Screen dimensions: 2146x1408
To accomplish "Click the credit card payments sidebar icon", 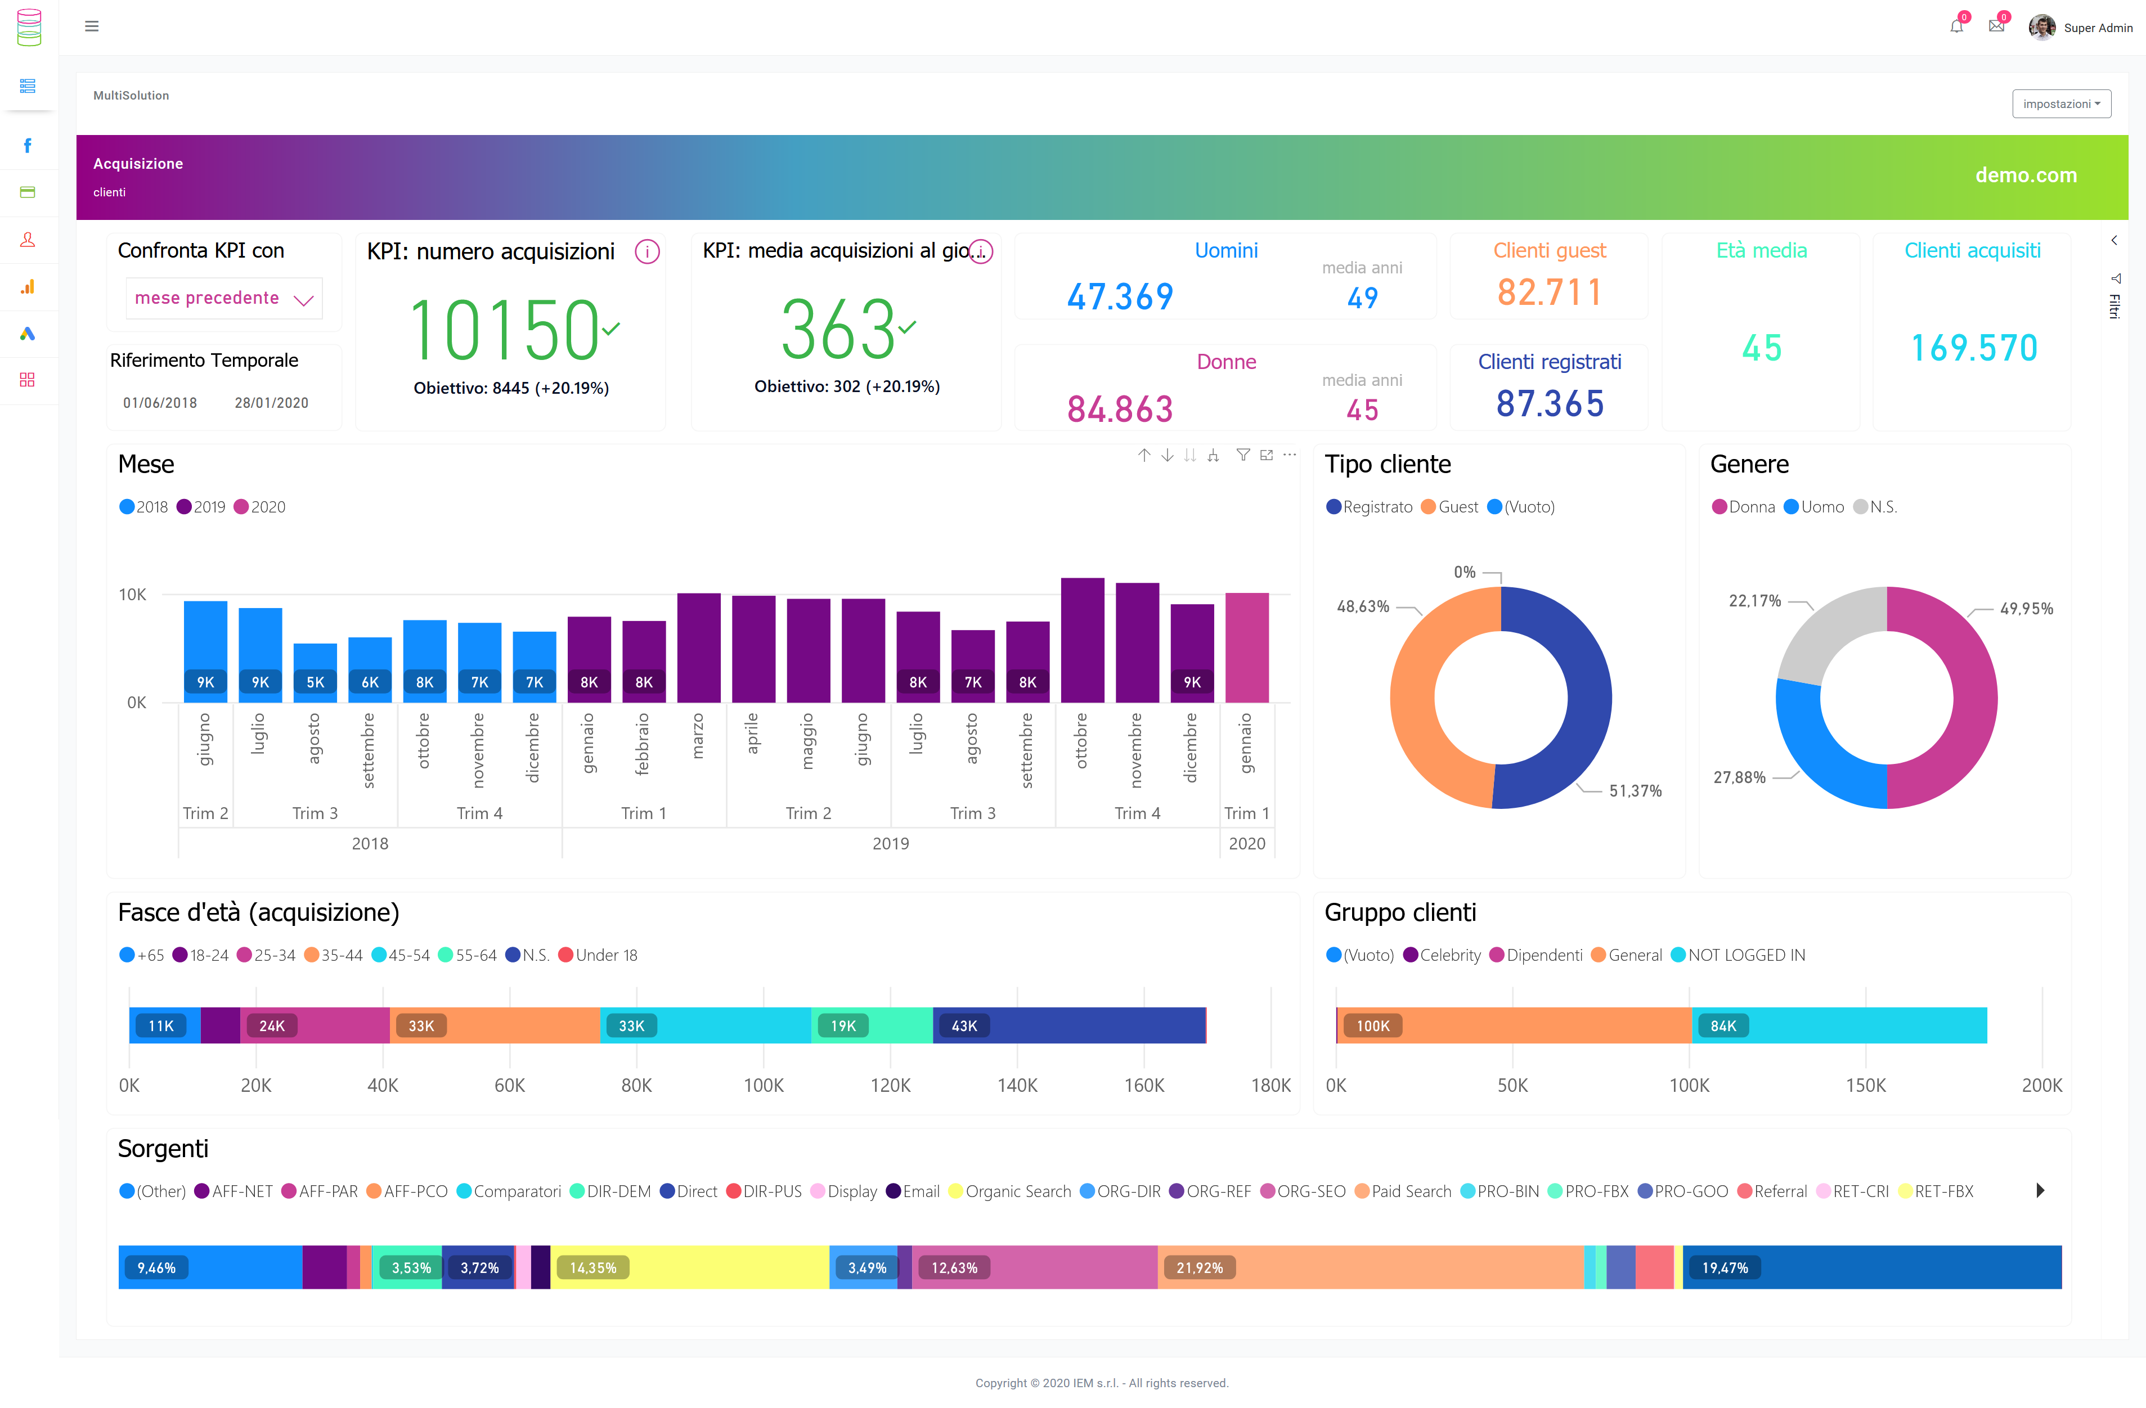I will (x=28, y=192).
